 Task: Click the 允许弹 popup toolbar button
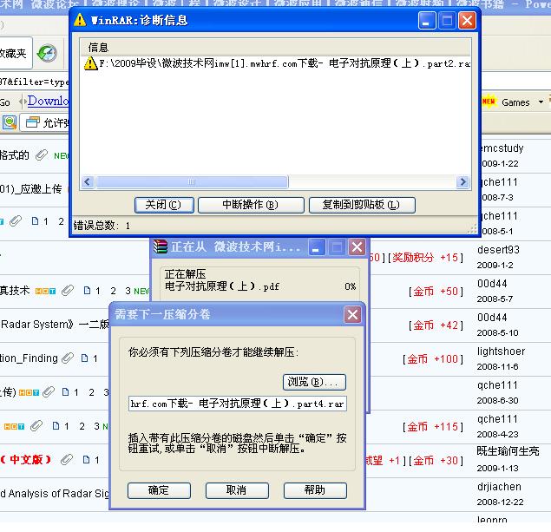45,122
